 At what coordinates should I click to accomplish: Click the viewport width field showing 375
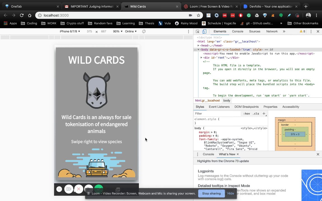coord(89,31)
